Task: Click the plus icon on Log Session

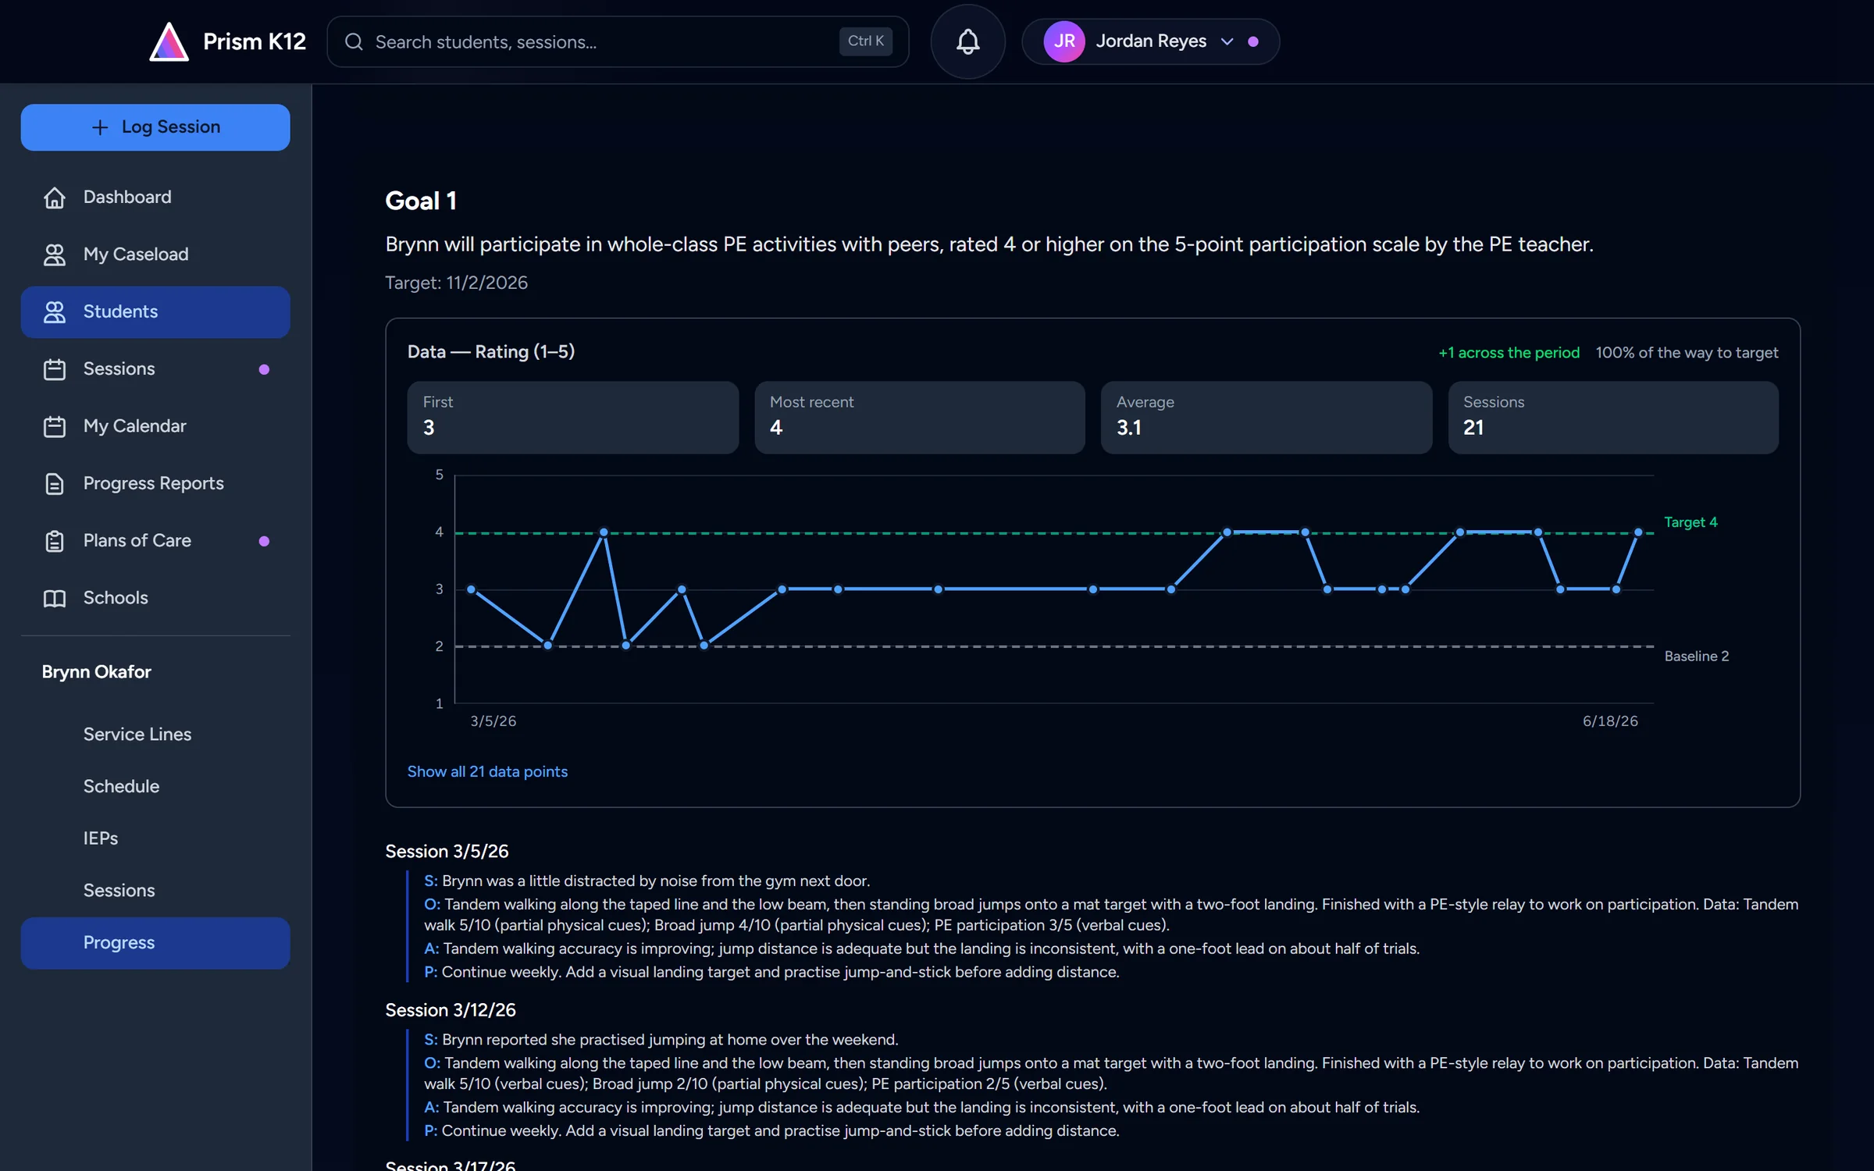Action: coord(100,127)
